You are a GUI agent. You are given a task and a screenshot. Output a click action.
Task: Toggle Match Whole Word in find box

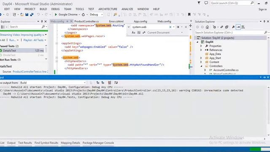139,33
